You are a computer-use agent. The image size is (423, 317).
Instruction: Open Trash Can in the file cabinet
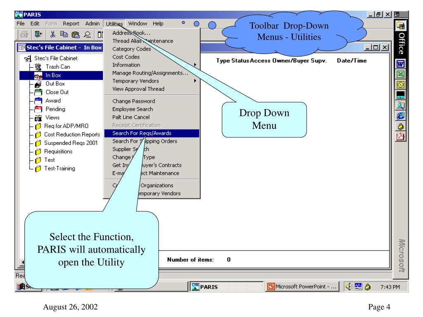(x=58, y=66)
